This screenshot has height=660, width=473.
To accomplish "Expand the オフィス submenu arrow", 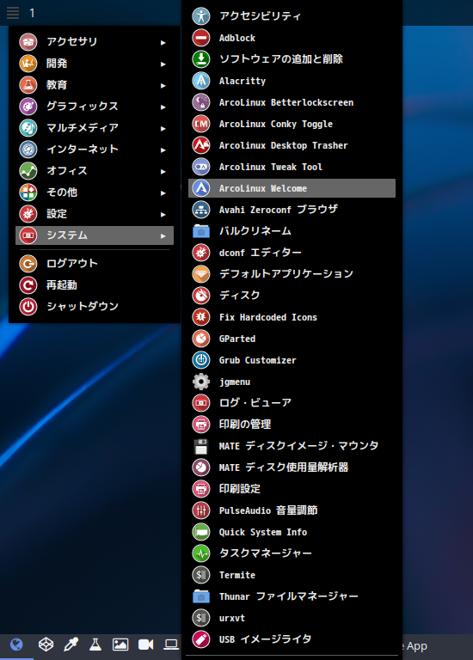I will click(x=163, y=171).
